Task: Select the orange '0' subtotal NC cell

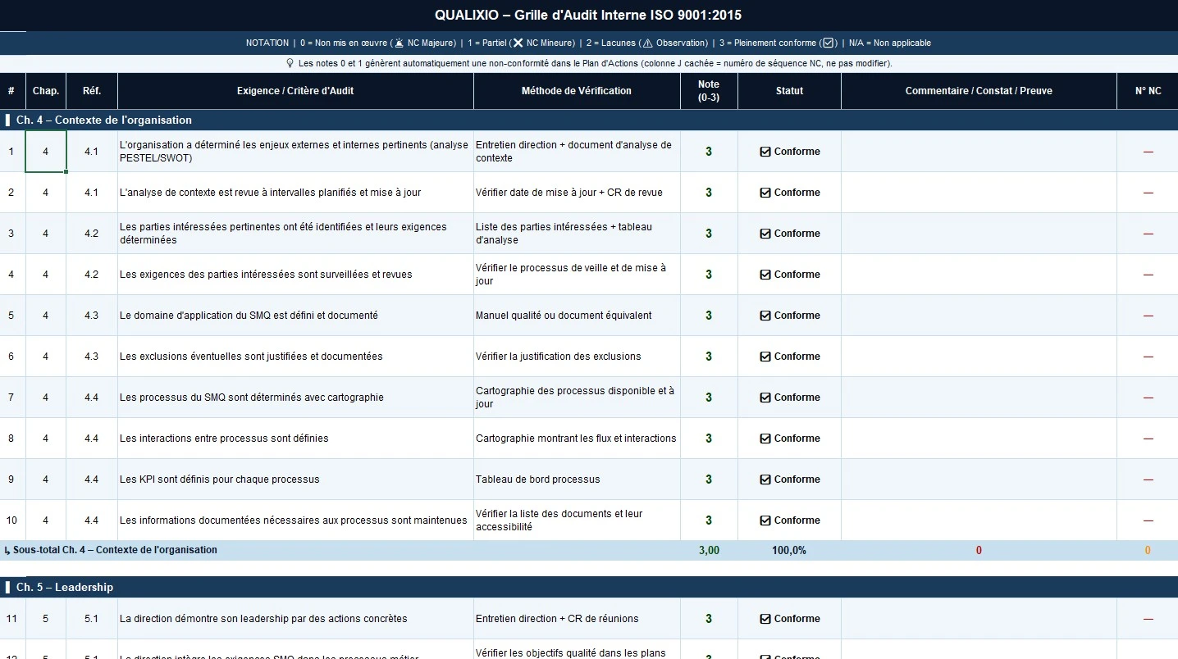Action: (1148, 550)
